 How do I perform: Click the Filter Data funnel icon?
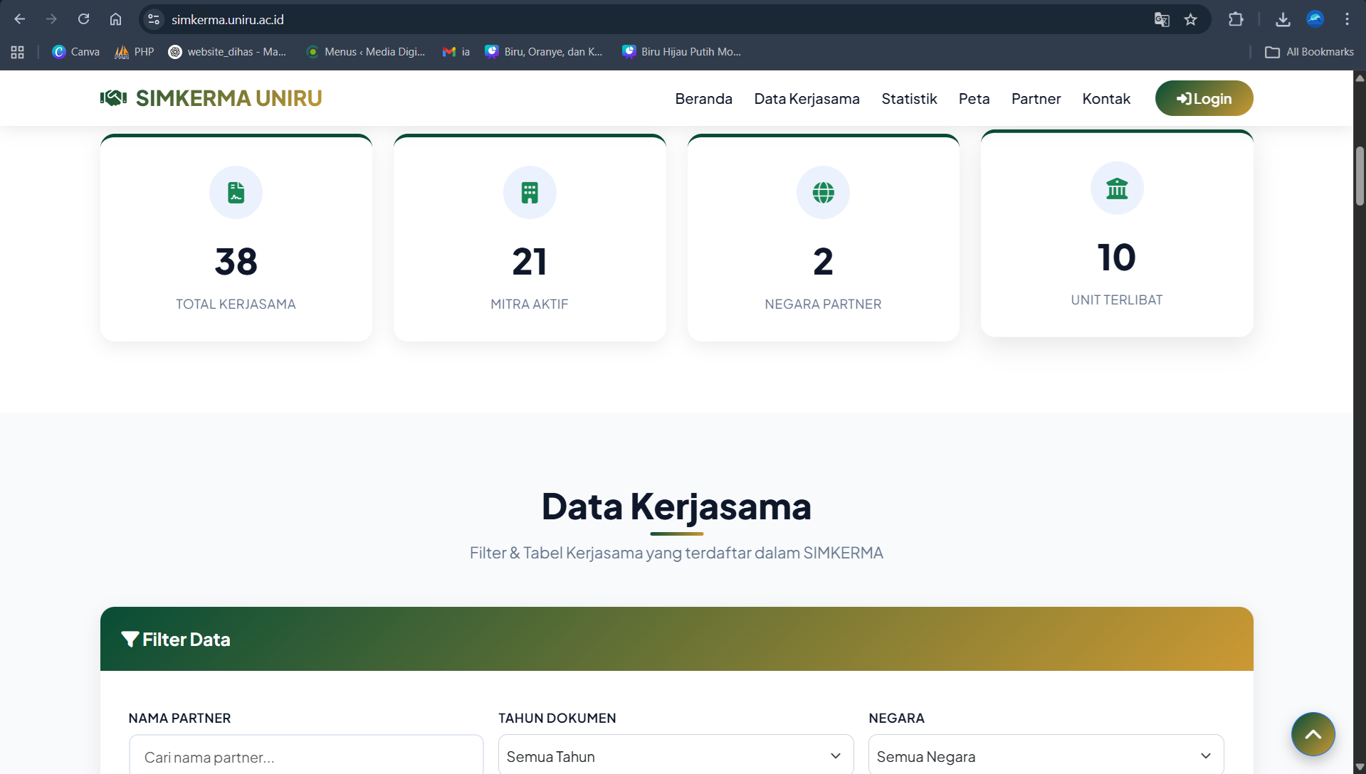pos(130,639)
